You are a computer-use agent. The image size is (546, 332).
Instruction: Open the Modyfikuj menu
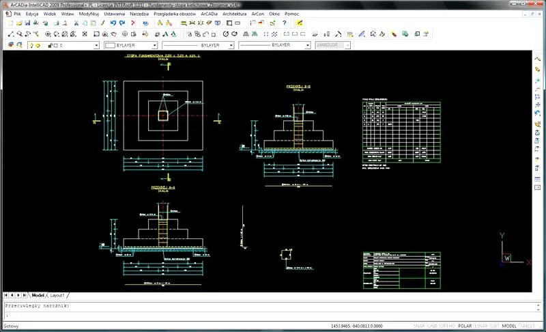(x=89, y=14)
